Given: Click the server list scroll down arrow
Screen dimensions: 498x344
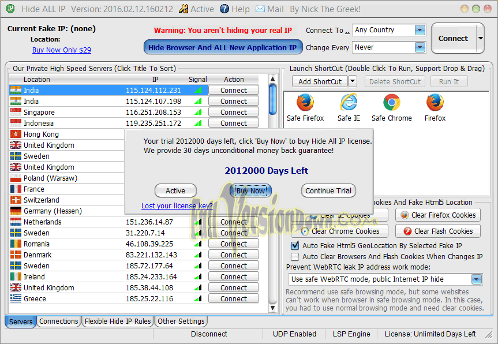Looking at the screenshot, I should (x=272, y=308).
